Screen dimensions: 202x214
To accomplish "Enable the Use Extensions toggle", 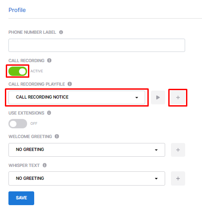I will point(18,123).
